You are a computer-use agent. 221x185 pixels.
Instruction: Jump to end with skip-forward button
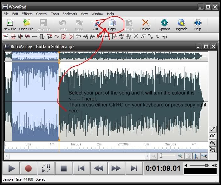134,168
